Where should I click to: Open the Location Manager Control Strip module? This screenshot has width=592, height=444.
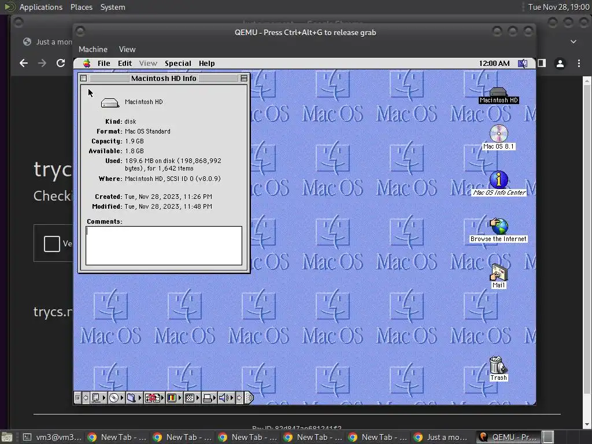(x=154, y=398)
